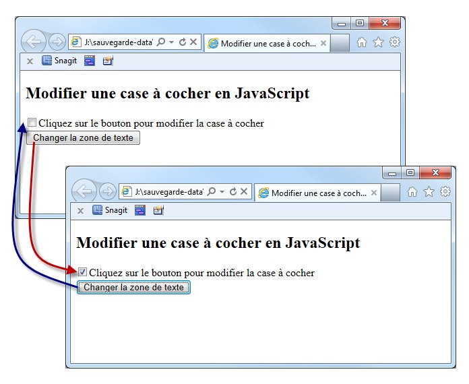The image size is (469, 384).
Task: Untick the checked checkbox in the front window
Action: pyautogui.click(x=82, y=272)
